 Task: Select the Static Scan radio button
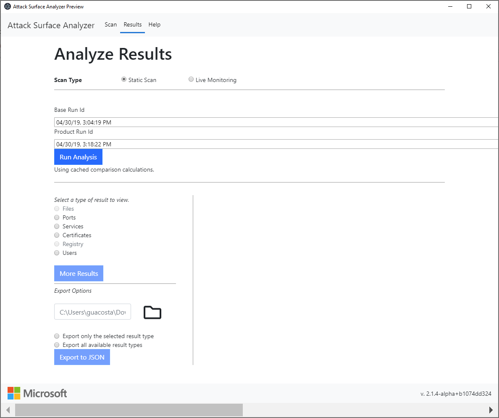(x=123, y=79)
